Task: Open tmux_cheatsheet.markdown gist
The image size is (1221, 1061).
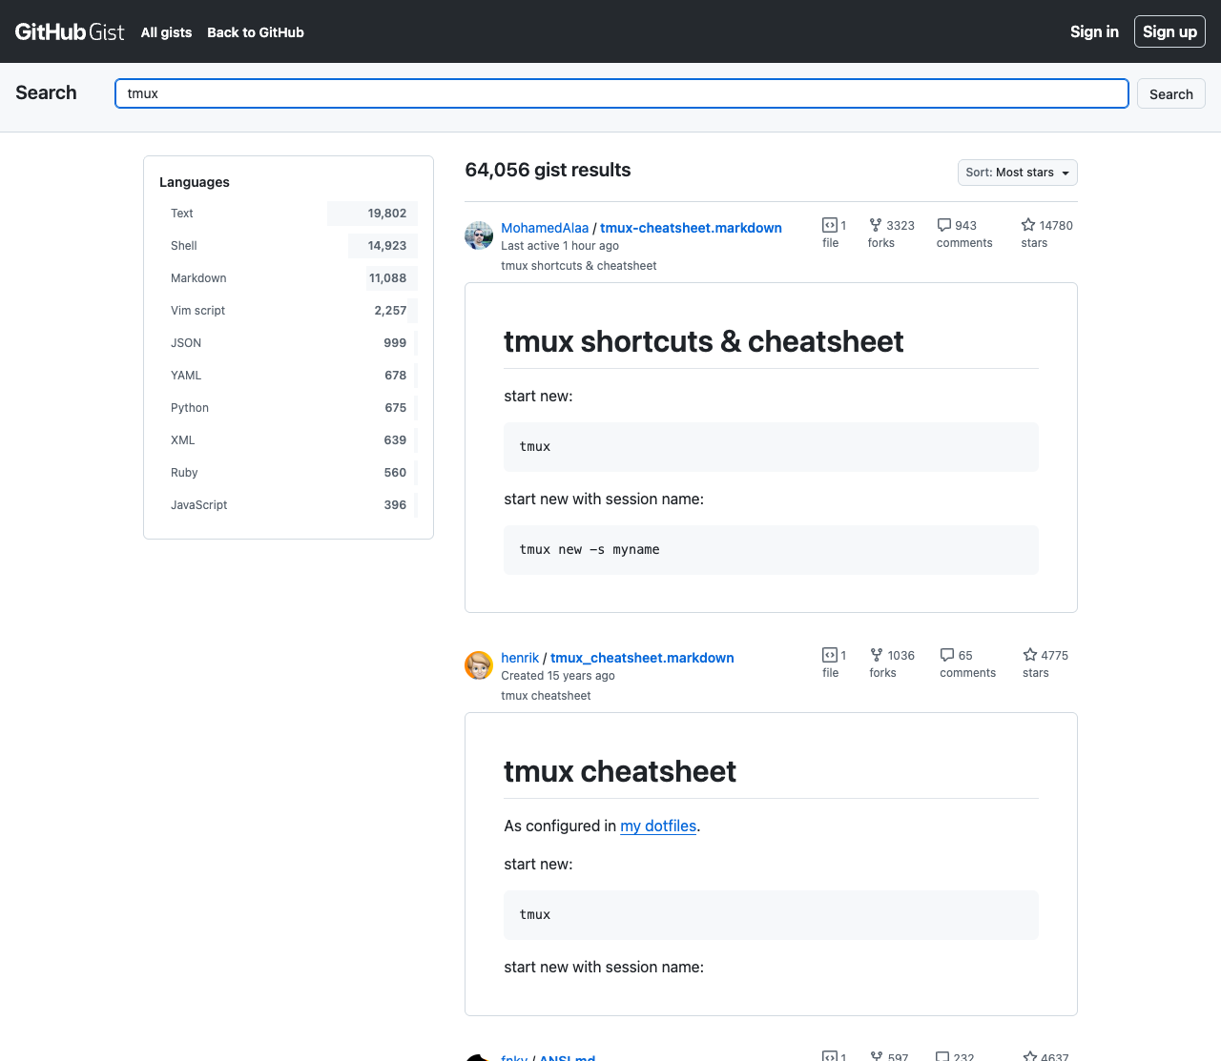Action: 642,658
